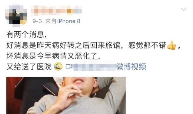Open the post options chevron menu
The height and width of the screenshot is (114, 193).
tap(184, 9)
